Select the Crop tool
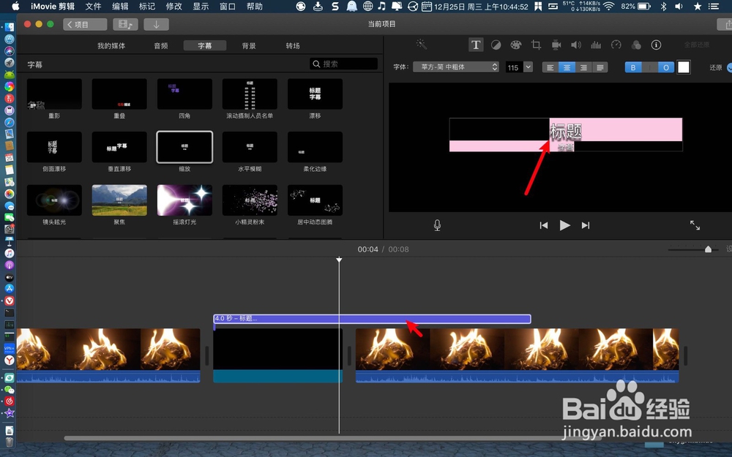 (x=536, y=45)
